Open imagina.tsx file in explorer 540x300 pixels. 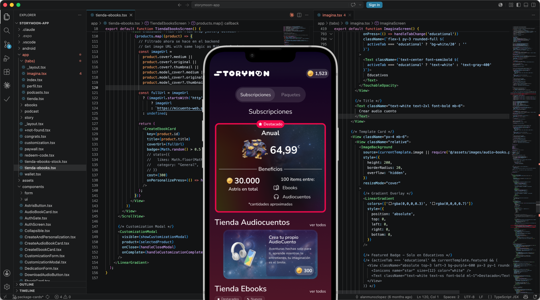coord(37,73)
